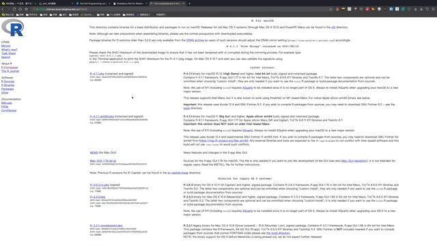The width and height of the screenshot is (437, 246).
Task: Open XQuartz link in arm64 release note
Action: [x=247, y=131]
